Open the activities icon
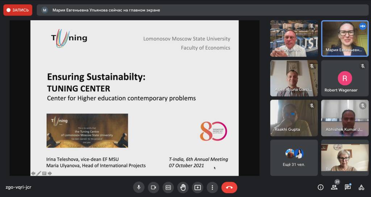Screen dimensions: 371x197 (361, 187)
